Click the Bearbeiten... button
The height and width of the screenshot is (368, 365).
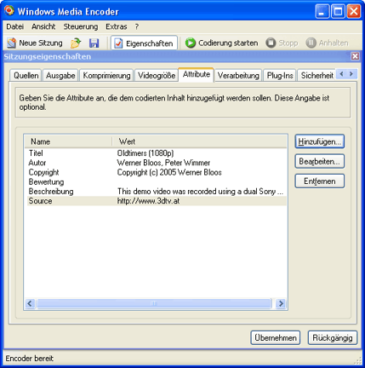pos(320,161)
